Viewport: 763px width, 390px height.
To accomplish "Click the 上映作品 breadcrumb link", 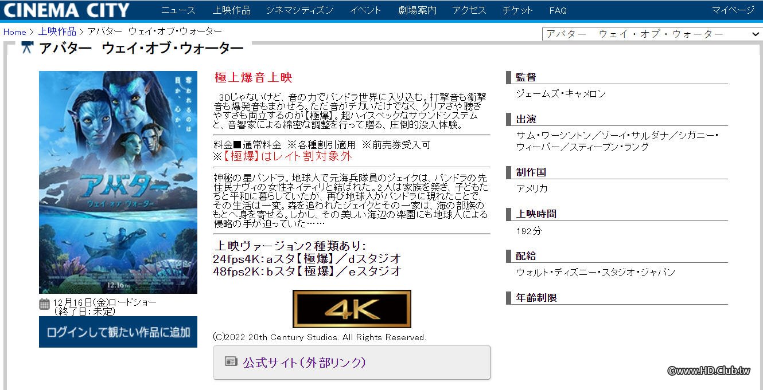I will click(57, 31).
